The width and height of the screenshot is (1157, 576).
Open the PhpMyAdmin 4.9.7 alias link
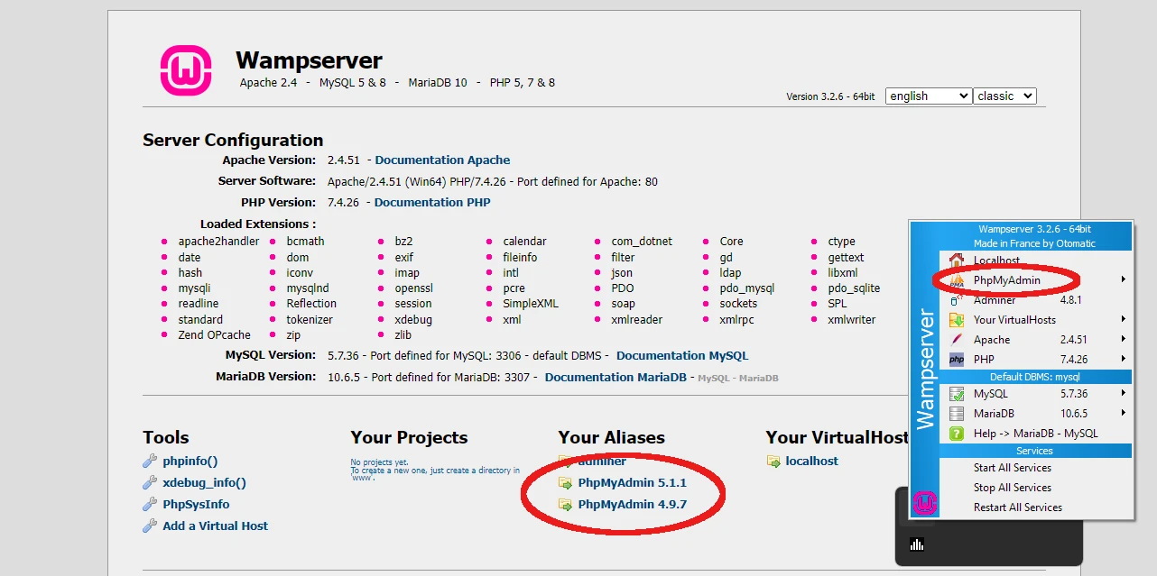(x=632, y=505)
